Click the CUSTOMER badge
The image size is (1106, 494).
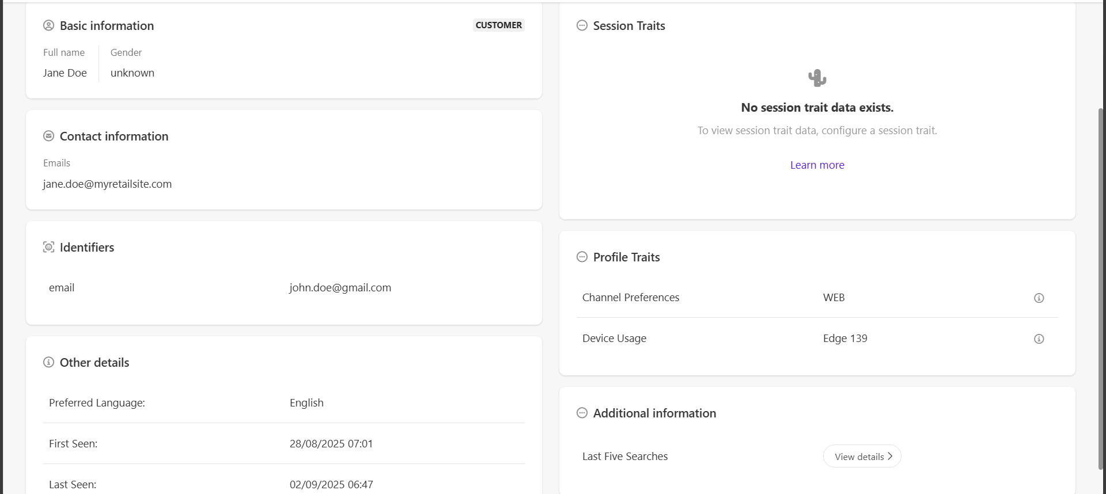click(x=498, y=25)
